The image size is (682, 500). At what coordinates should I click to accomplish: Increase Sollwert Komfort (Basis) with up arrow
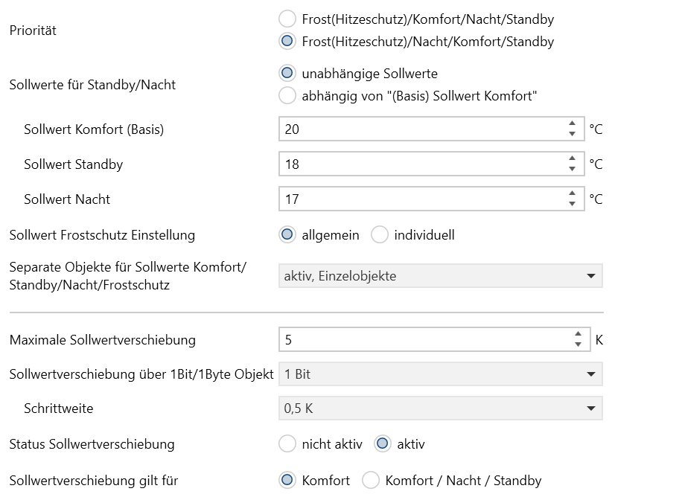click(572, 124)
